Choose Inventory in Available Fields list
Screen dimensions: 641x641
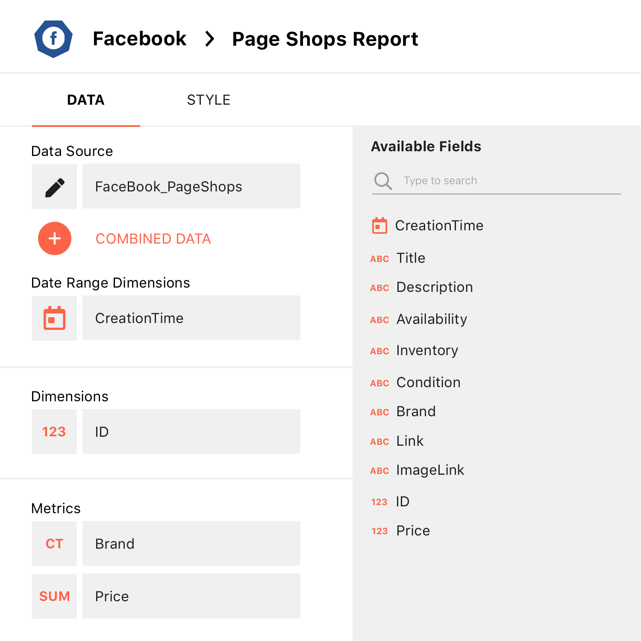click(427, 350)
